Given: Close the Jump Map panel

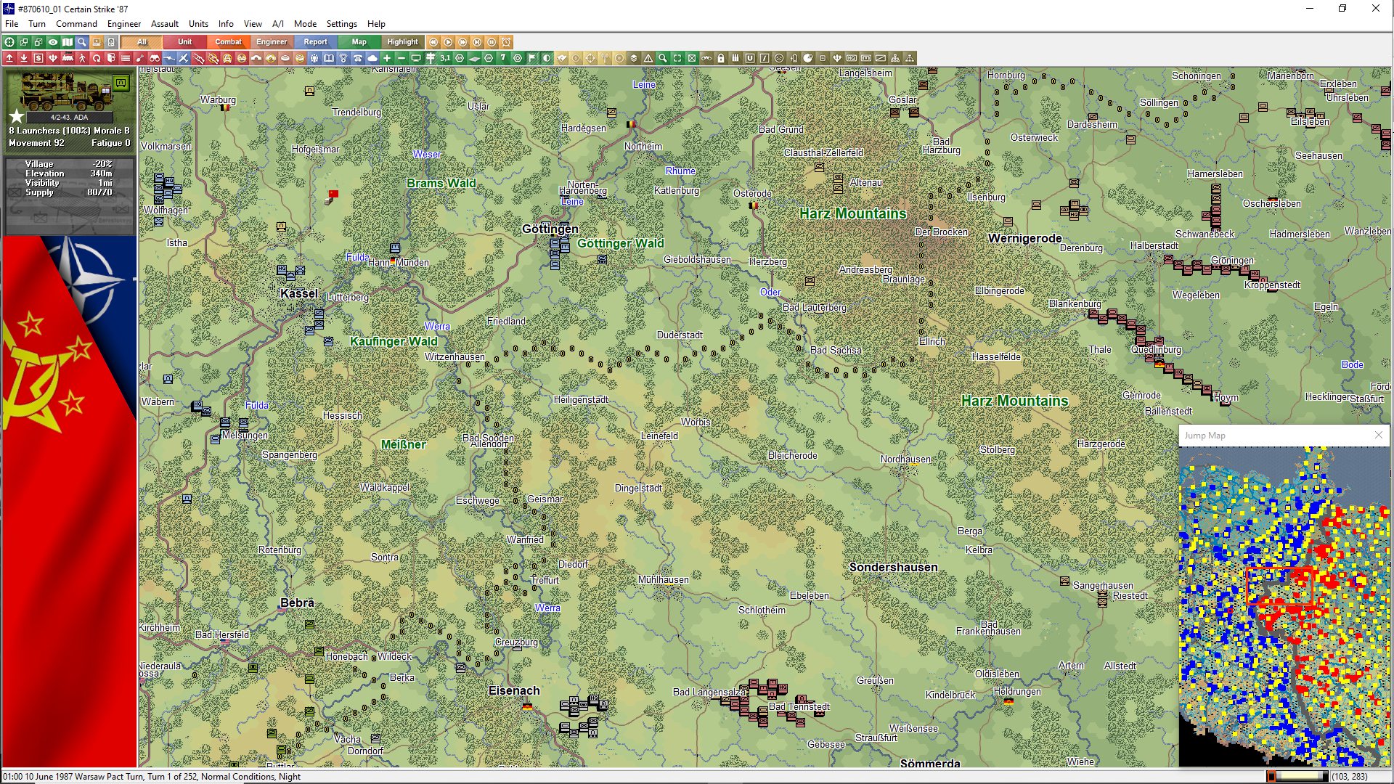Looking at the screenshot, I should click(1378, 435).
